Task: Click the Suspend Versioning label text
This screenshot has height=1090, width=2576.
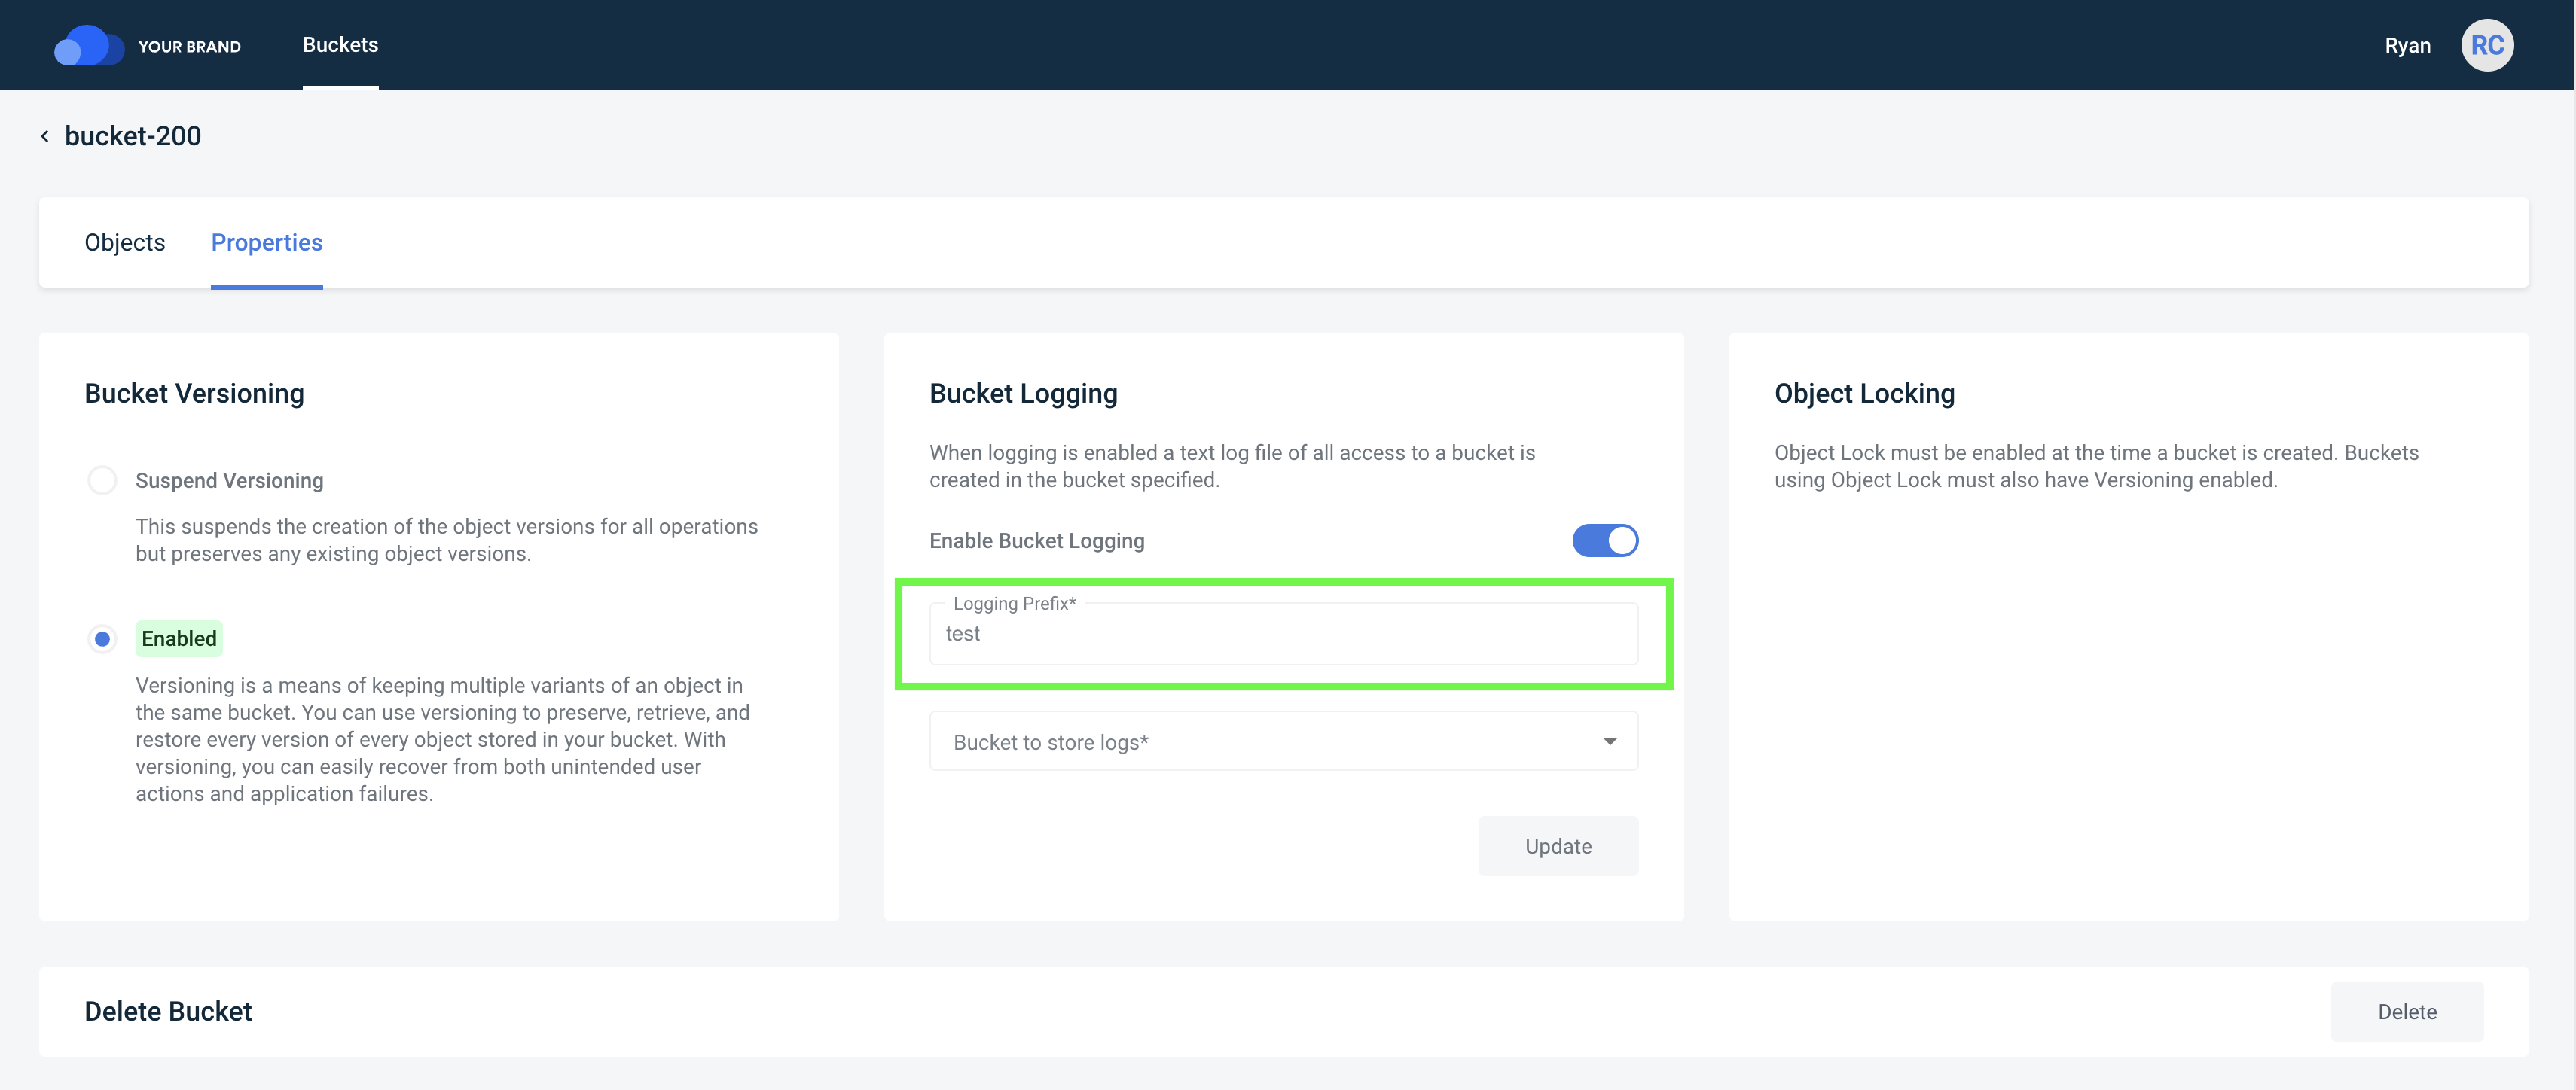Action: point(229,480)
